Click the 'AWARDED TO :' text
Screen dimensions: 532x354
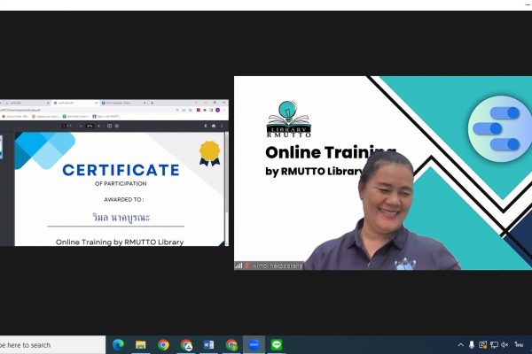[124, 199]
